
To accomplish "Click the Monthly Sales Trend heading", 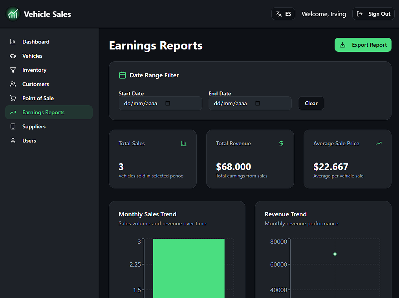I will pyautogui.click(x=148, y=214).
